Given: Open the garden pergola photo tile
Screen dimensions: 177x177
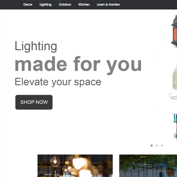Looking at the screenshot, I should (148, 166).
